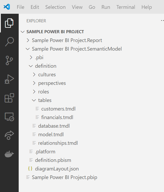The width and height of the screenshot is (164, 192).
Task: Open model.tmdl file
Action: click(51, 134)
